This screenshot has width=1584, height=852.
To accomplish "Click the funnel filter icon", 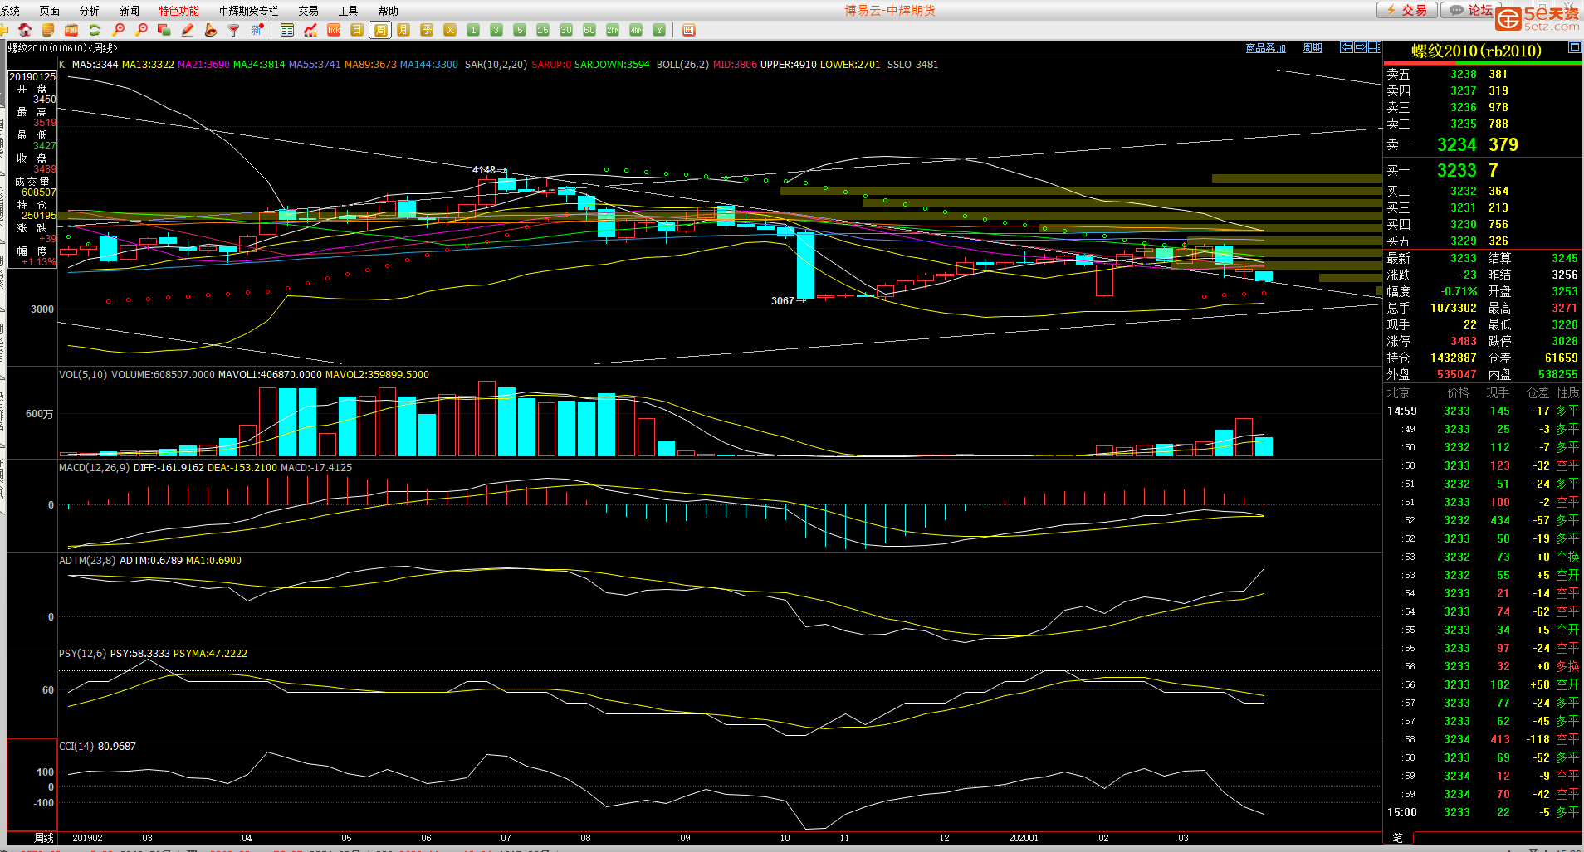I will click(x=234, y=30).
